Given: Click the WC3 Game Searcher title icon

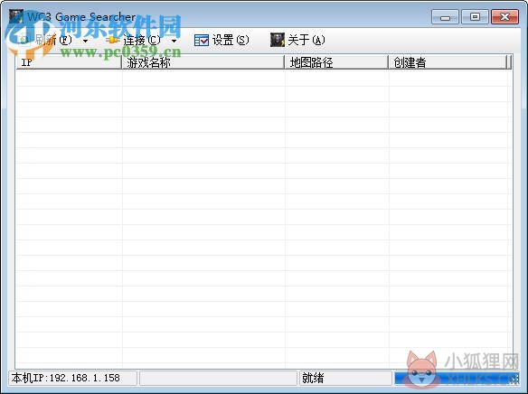Looking at the screenshot, I should click(x=16, y=16).
